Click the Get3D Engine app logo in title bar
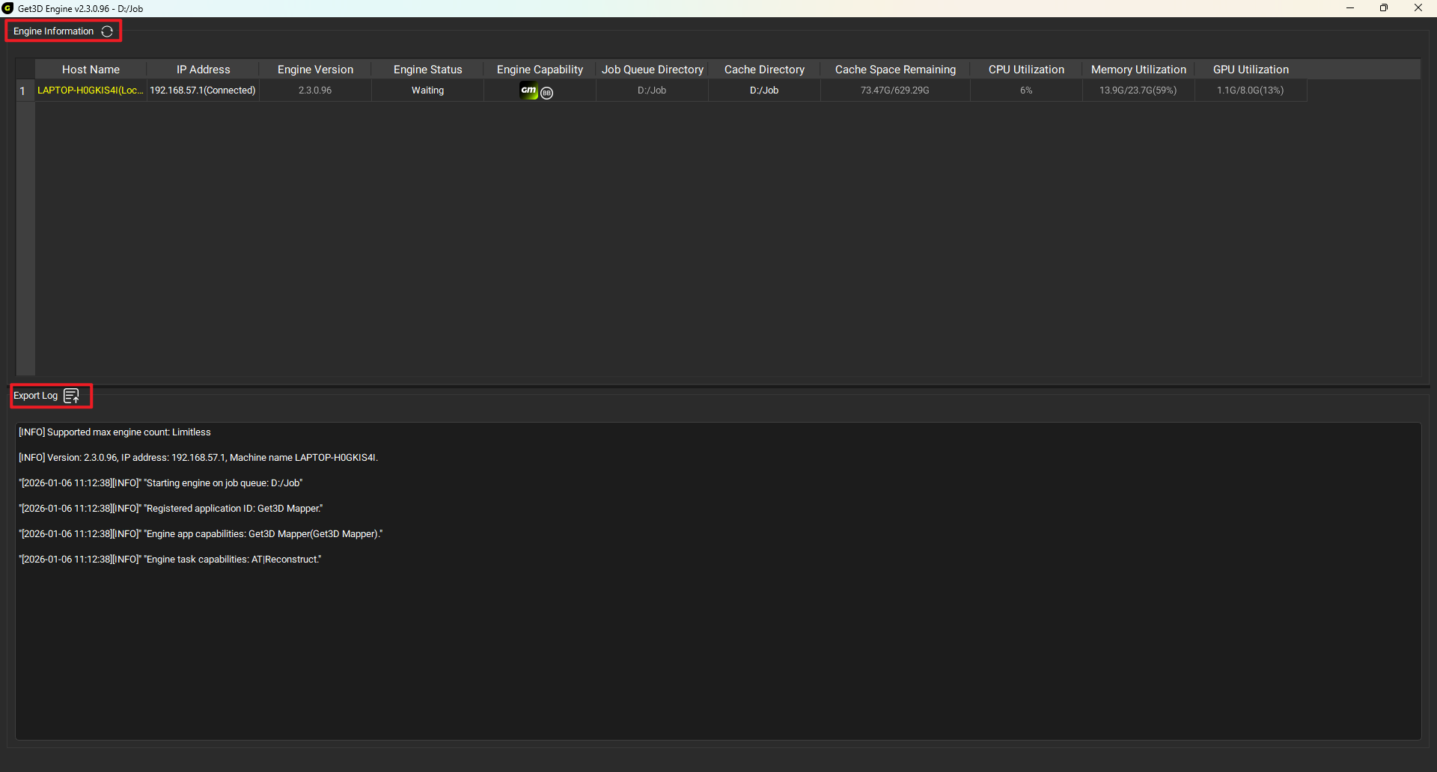Screen dimensions: 1437x772 8,8
